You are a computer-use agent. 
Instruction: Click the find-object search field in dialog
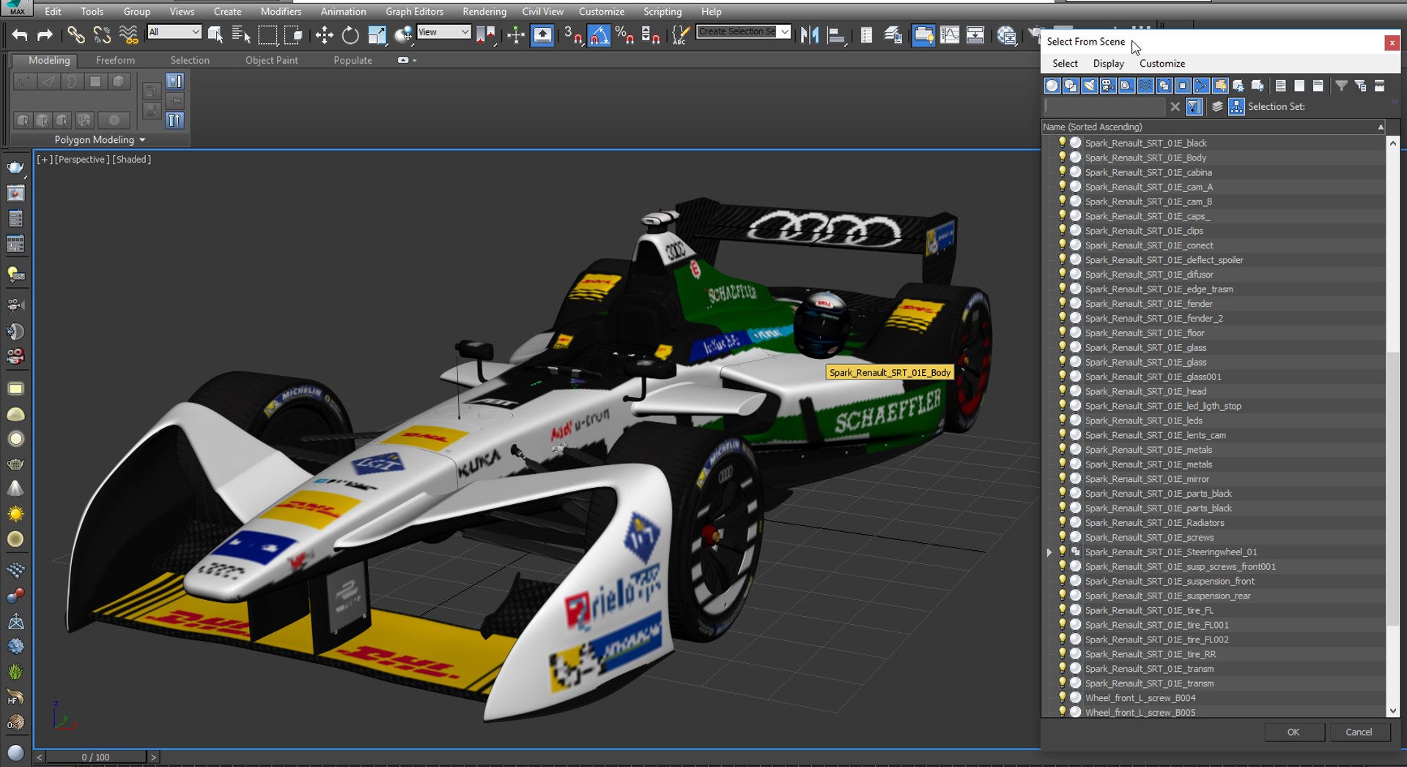click(x=1104, y=107)
